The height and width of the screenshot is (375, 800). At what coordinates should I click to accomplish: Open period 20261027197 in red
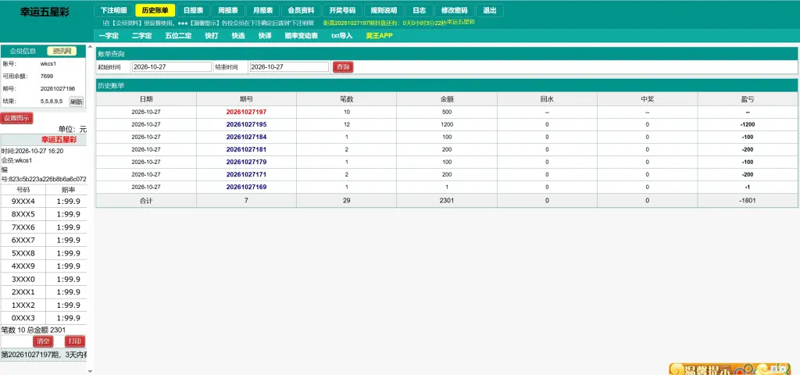tap(246, 112)
